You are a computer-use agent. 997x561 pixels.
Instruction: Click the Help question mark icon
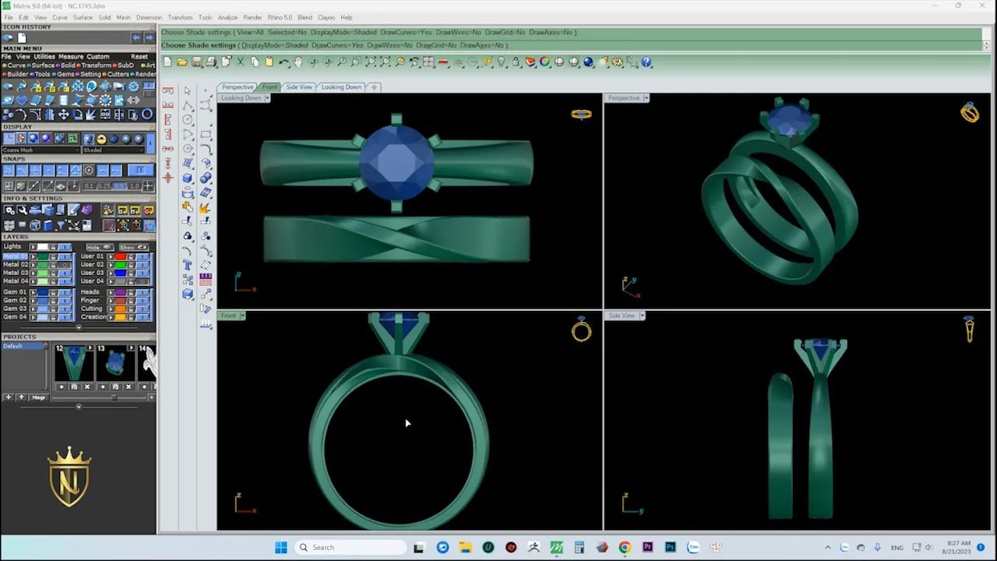(646, 62)
